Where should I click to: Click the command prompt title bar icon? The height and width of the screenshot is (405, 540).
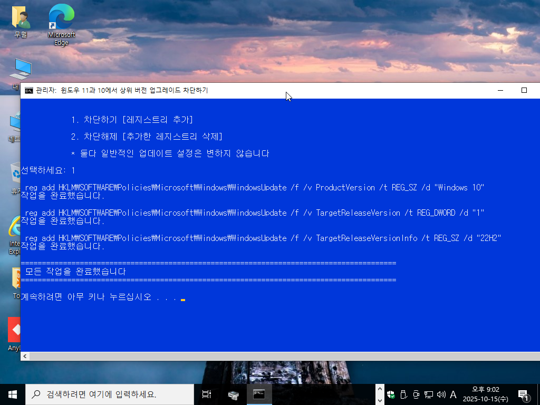(x=29, y=91)
